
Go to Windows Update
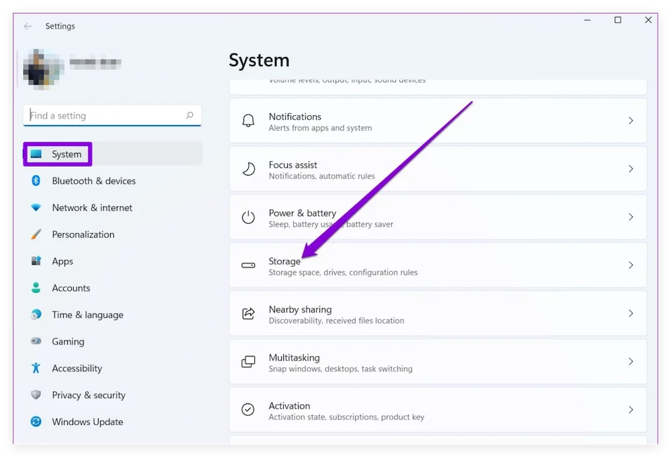pos(113,422)
